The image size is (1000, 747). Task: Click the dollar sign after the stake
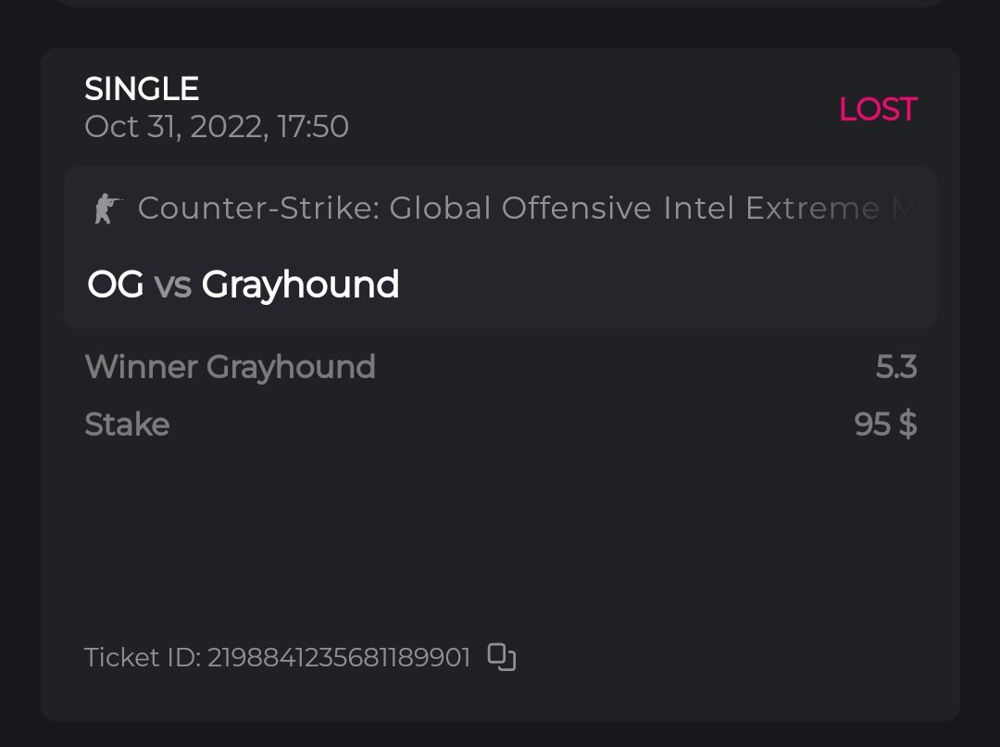(x=907, y=424)
